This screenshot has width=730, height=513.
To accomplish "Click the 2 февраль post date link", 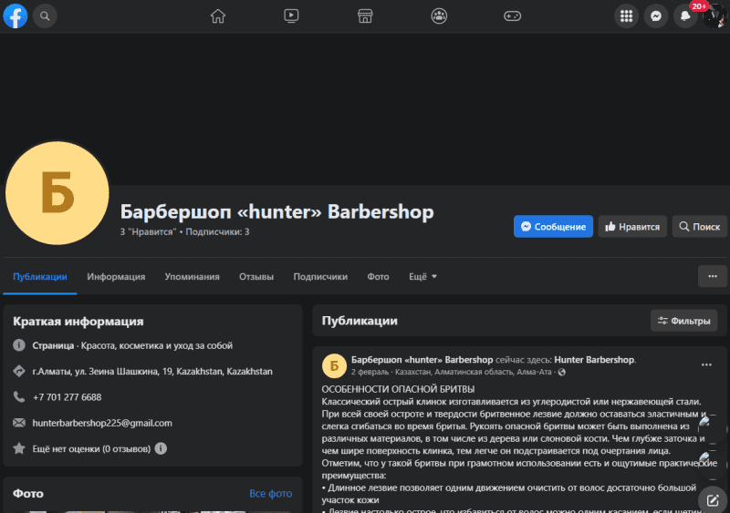I will coord(370,372).
